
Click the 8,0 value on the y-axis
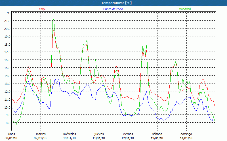pyautogui.click(x=7, y=123)
